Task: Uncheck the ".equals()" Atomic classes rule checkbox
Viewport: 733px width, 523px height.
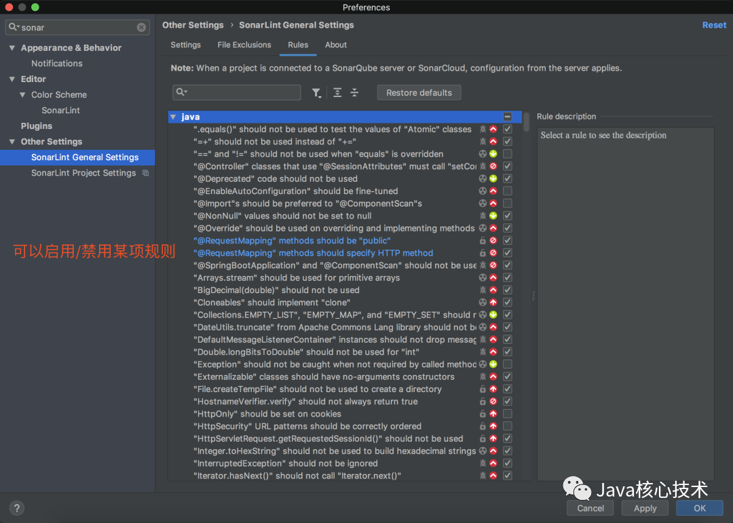Action: click(507, 129)
